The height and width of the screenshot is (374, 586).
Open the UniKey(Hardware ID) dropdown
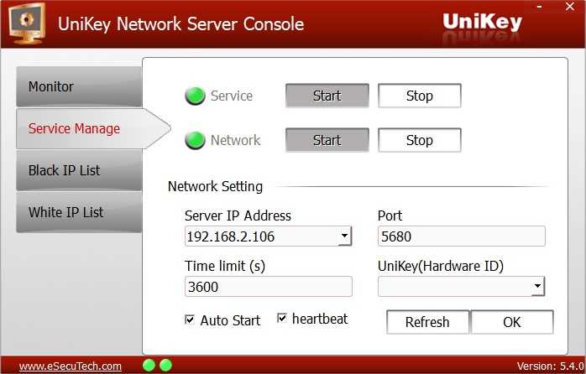point(537,288)
